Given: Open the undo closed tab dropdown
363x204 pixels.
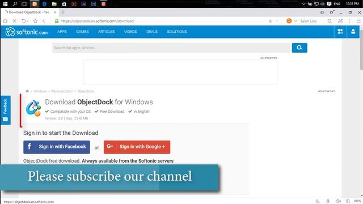Looking at the screenshot, I should tap(27, 21).
